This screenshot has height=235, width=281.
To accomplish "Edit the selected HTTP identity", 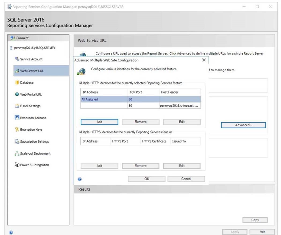I will coord(182,122).
